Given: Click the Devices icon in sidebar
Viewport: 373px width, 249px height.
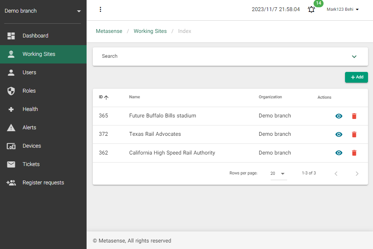Looking at the screenshot, I should coord(11,146).
